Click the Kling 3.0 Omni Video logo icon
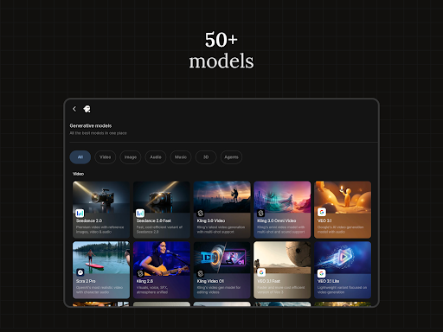This screenshot has height=332, width=443. click(x=261, y=213)
